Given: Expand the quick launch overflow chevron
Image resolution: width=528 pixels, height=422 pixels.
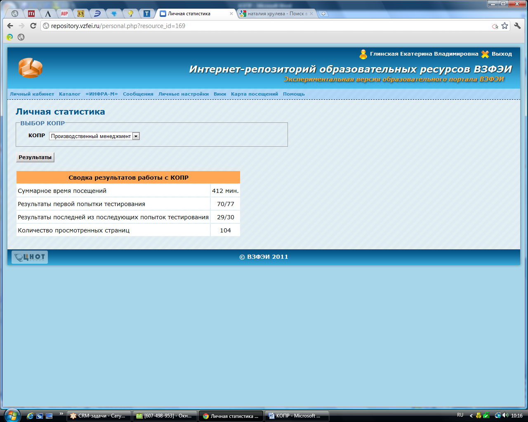Looking at the screenshot, I should point(61,413).
